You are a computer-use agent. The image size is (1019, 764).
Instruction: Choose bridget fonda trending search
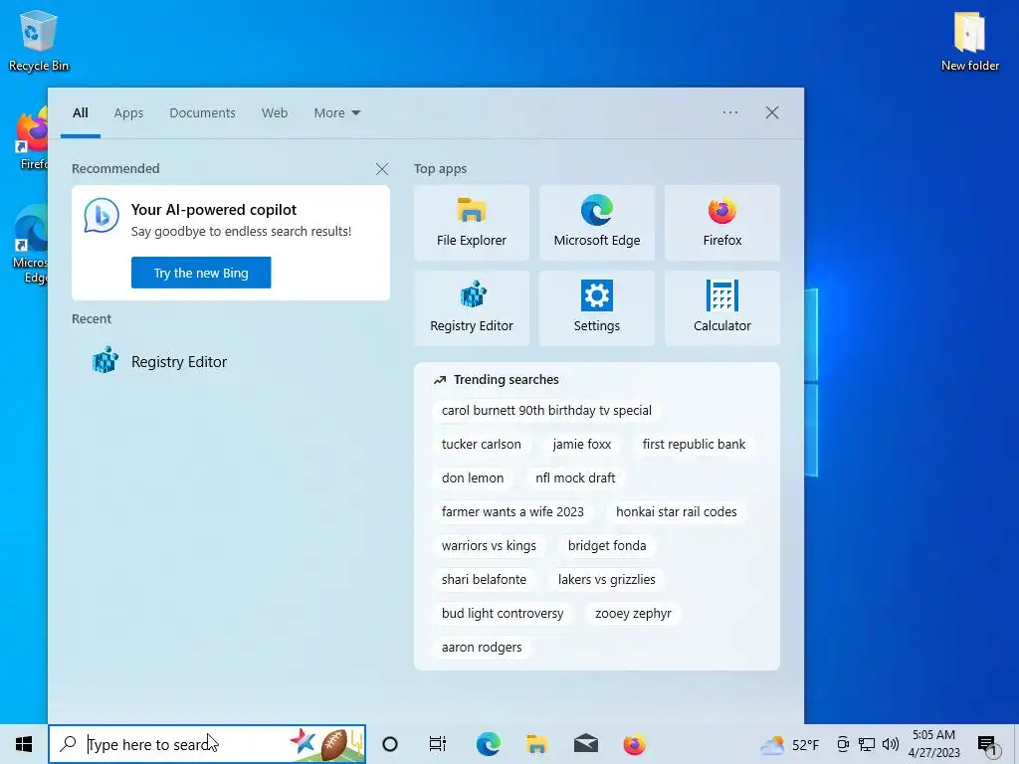point(607,546)
